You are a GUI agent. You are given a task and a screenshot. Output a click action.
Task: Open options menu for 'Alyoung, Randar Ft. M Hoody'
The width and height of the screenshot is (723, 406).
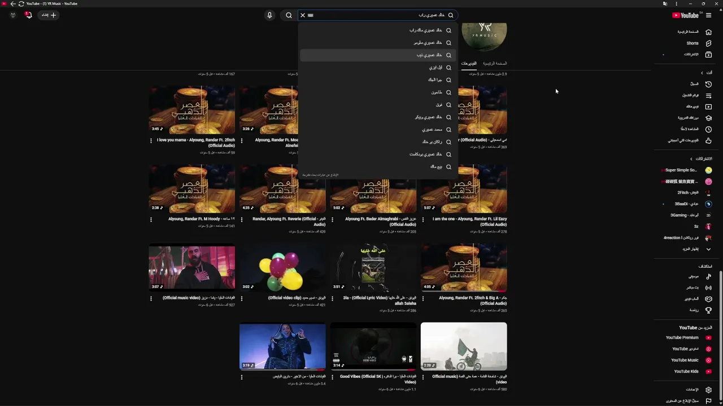[151, 219]
